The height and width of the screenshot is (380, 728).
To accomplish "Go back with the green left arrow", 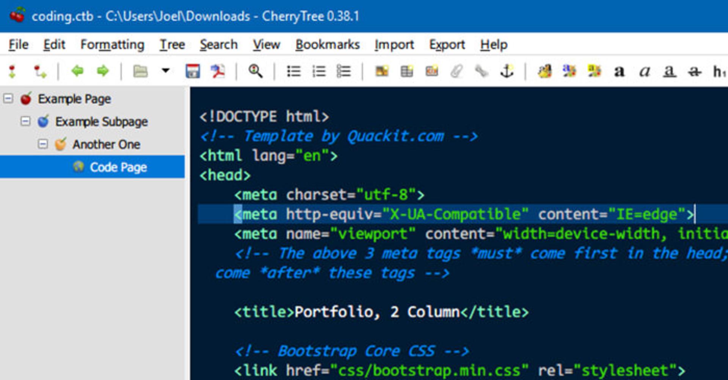I will click(77, 71).
